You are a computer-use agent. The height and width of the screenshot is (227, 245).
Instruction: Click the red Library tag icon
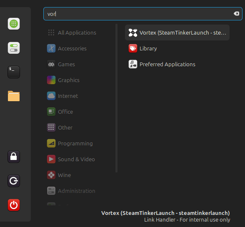[133, 48]
